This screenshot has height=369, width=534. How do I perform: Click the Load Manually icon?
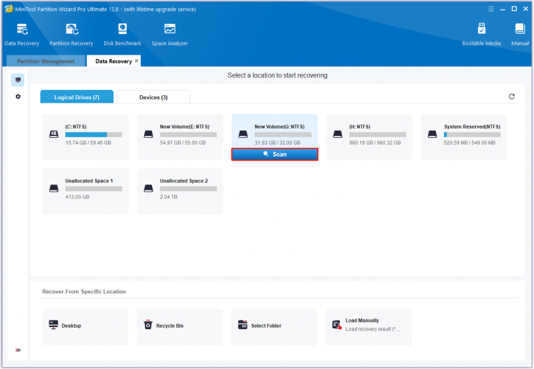click(337, 325)
